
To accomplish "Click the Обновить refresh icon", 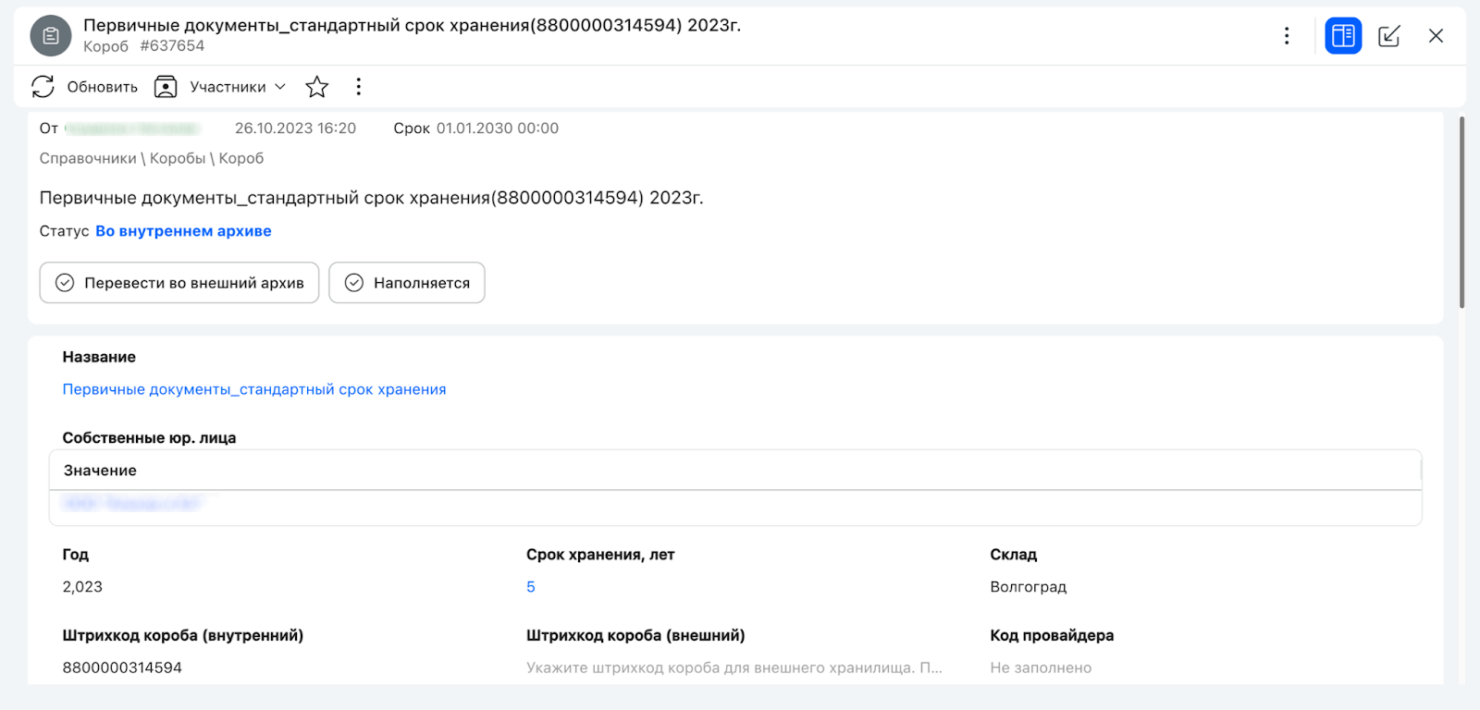I will pos(43,87).
